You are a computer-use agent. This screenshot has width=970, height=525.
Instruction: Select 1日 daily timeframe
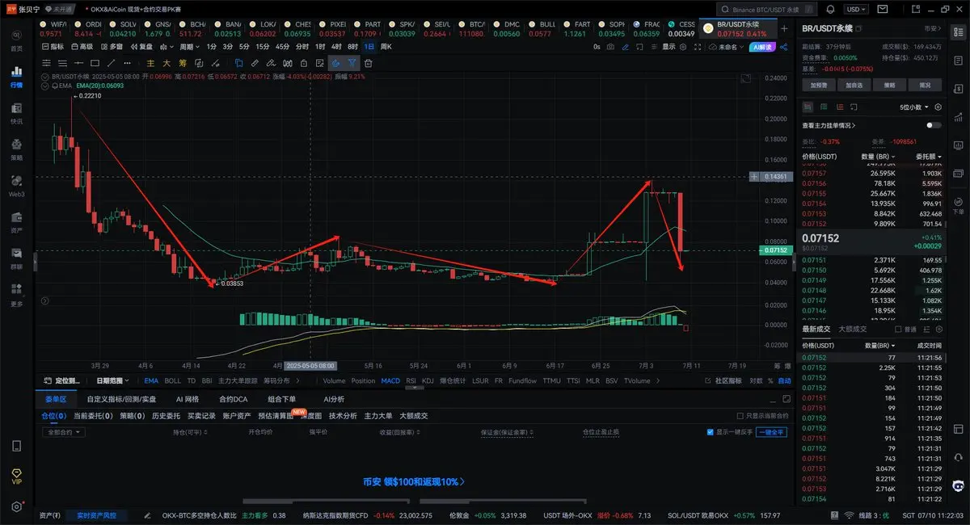(369, 47)
